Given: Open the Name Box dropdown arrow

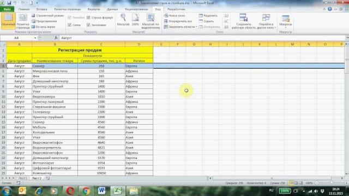Looking at the screenshot, I should point(35,38).
